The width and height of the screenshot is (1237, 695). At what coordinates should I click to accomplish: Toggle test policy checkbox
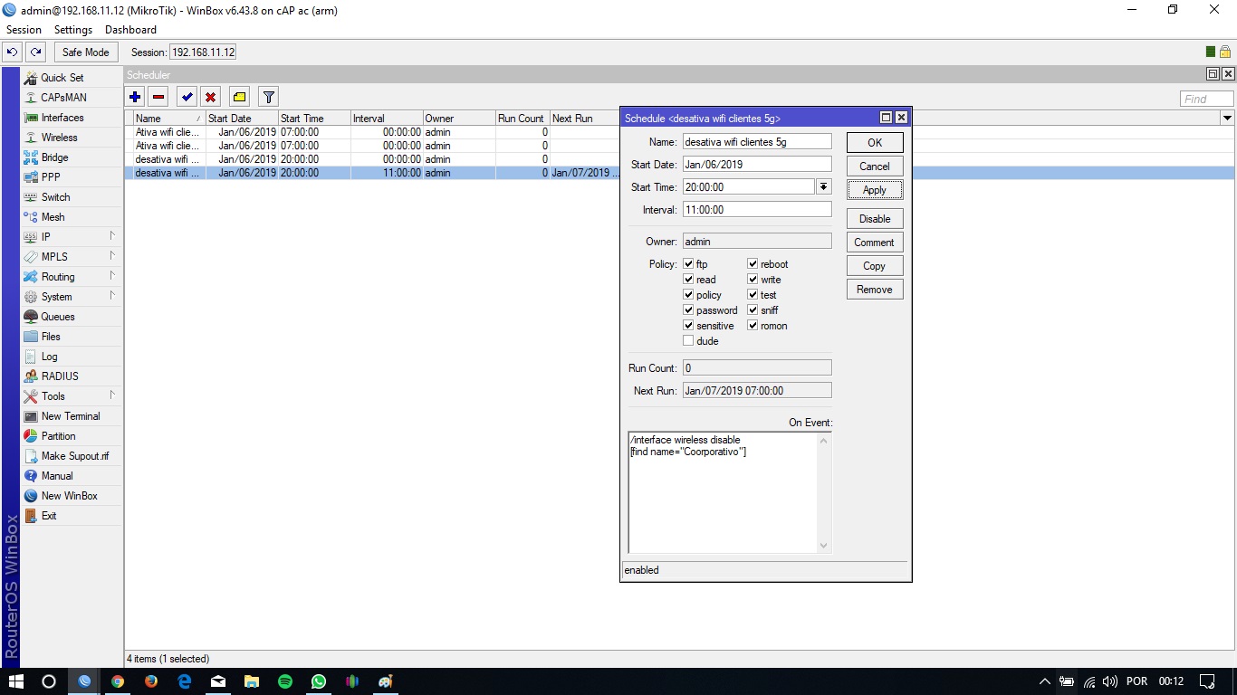(x=753, y=295)
